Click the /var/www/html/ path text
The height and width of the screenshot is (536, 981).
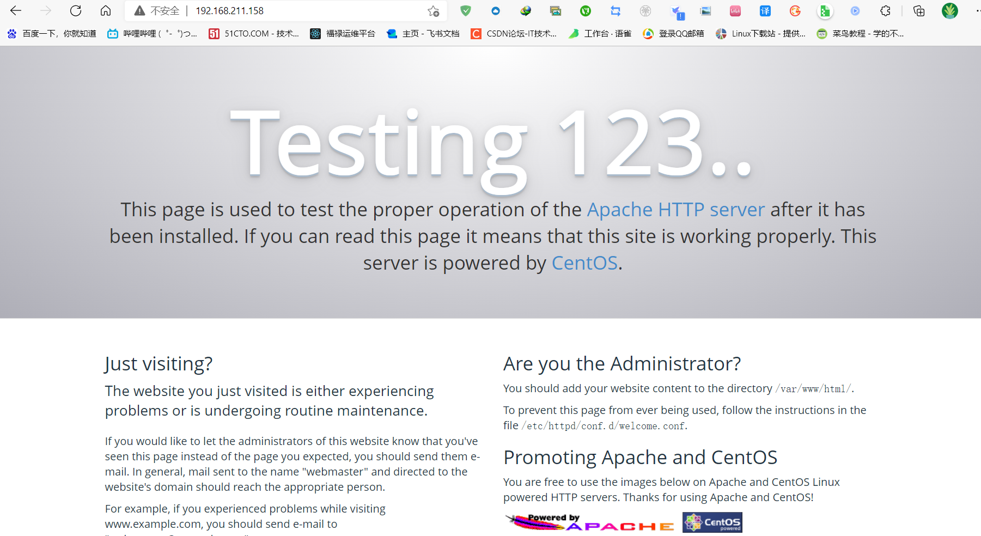click(813, 389)
